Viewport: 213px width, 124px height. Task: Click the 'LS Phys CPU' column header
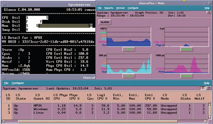pos(60,97)
